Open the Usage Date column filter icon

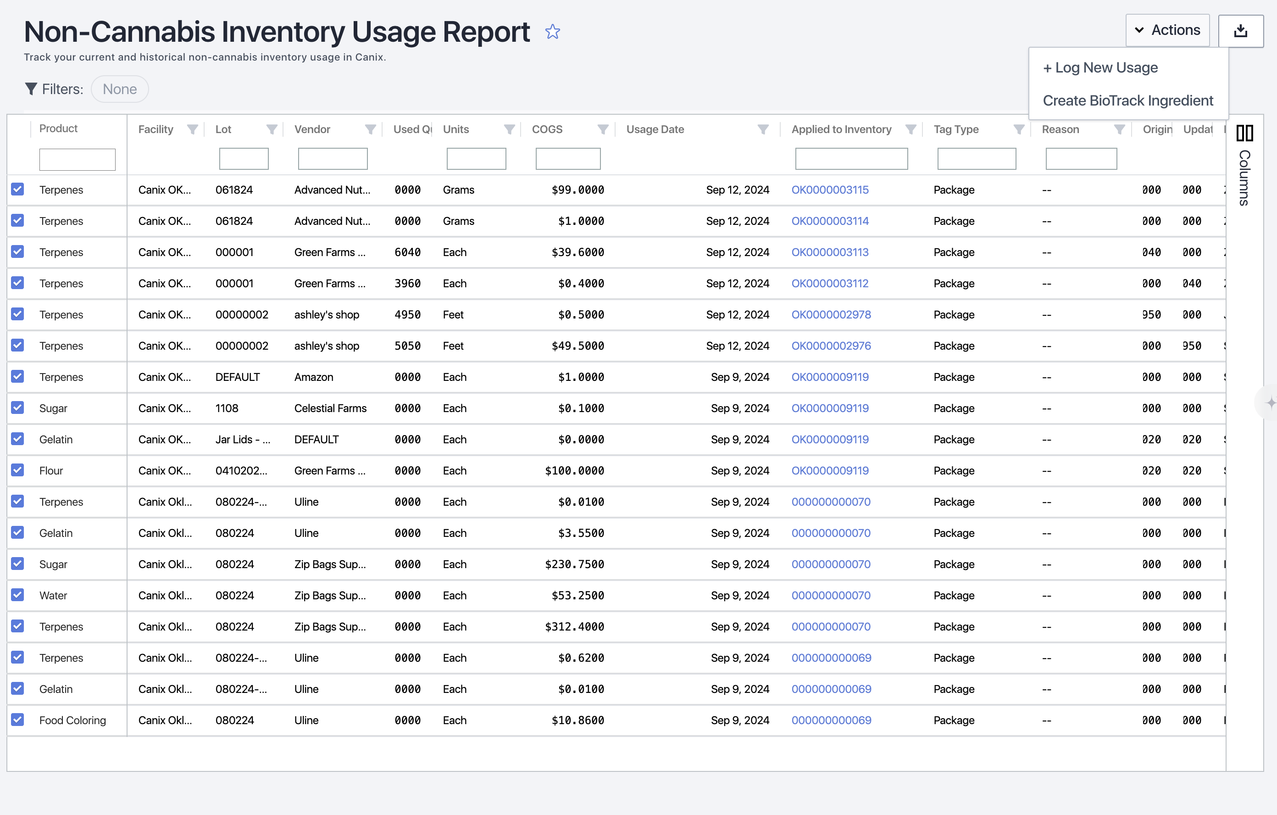click(763, 129)
